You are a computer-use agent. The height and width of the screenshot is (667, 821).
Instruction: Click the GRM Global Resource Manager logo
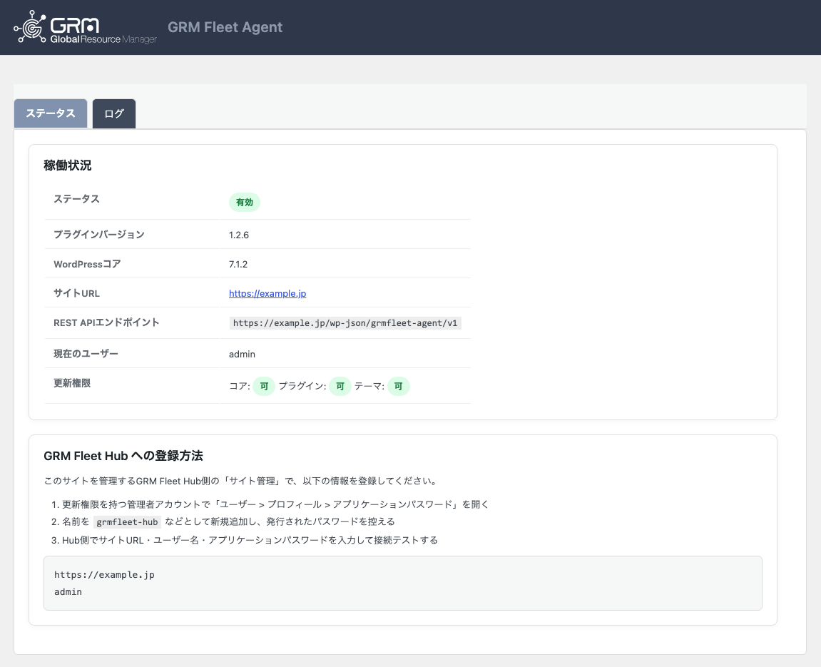click(85, 27)
